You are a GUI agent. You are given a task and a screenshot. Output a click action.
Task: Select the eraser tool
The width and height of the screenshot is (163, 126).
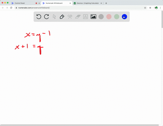point(78,17)
